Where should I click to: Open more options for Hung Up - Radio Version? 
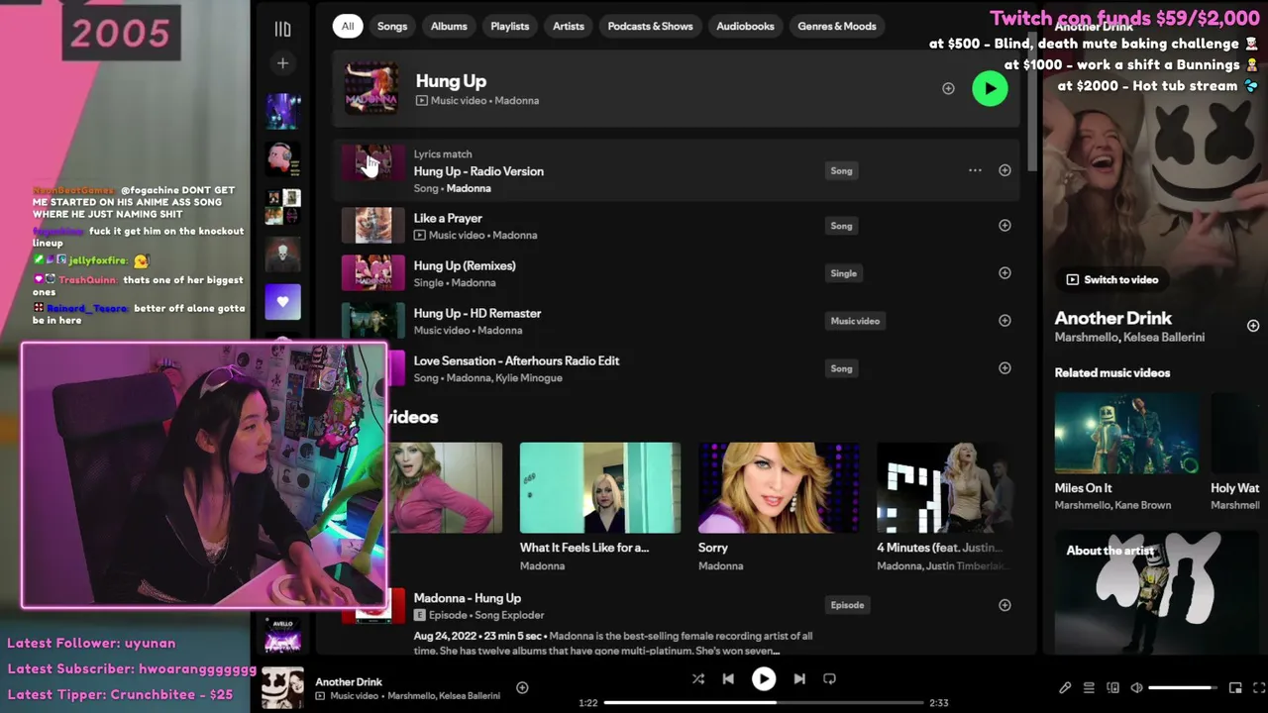975,170
